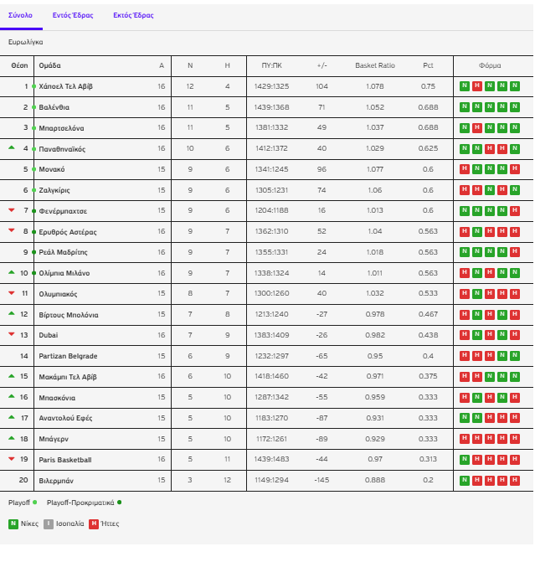Click the red down arrow beside Ολυμπιακός

click(x=12, y=293)
